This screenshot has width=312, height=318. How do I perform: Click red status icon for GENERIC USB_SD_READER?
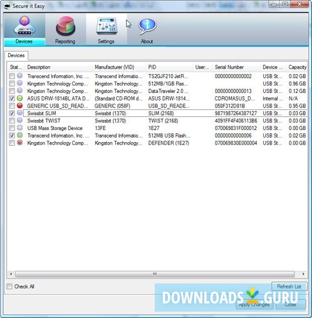[19, 106]
